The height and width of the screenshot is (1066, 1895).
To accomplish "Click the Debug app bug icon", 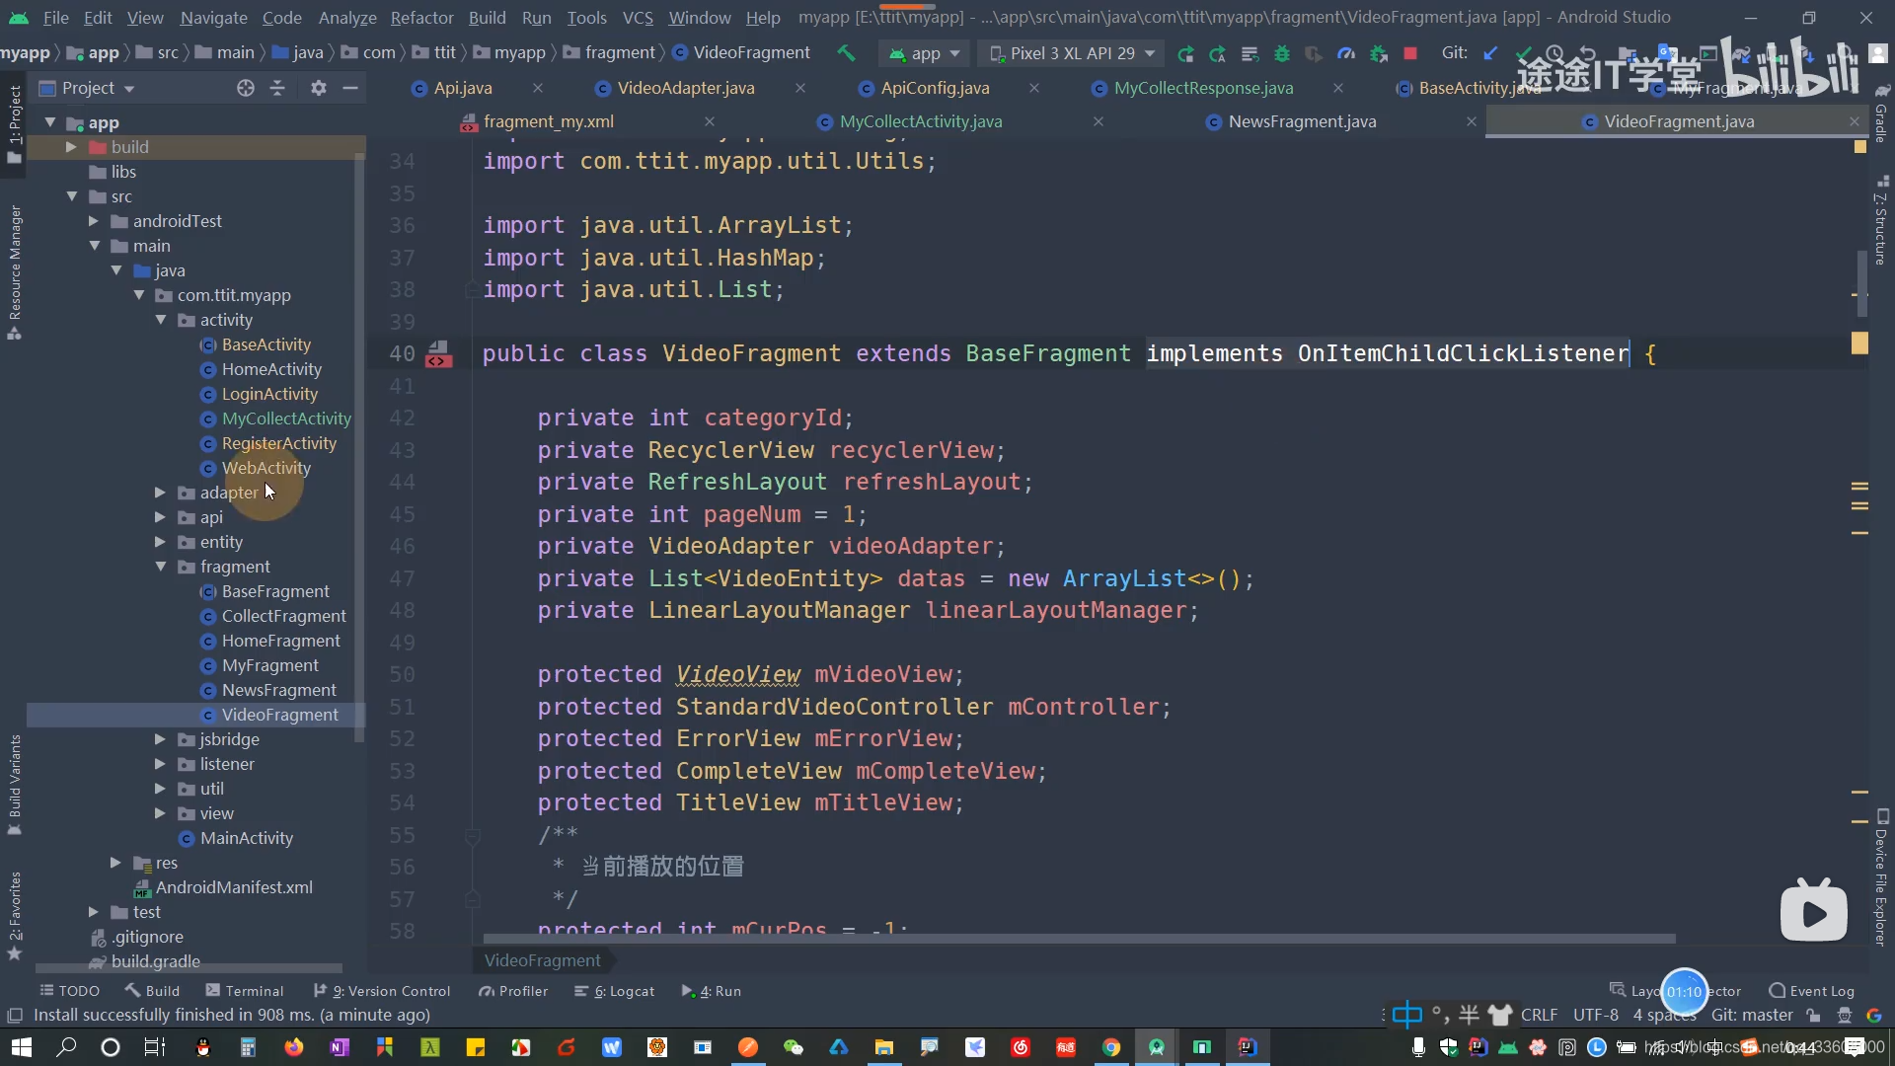I will [1282, 53].
